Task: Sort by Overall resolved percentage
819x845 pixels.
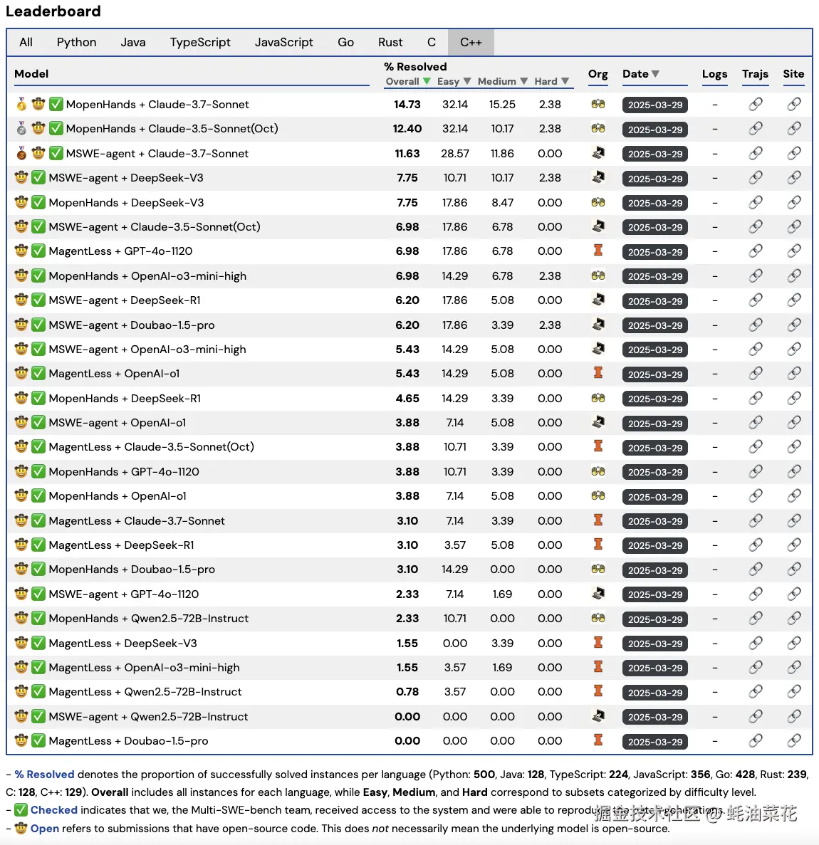Action: tap(408, 81)
